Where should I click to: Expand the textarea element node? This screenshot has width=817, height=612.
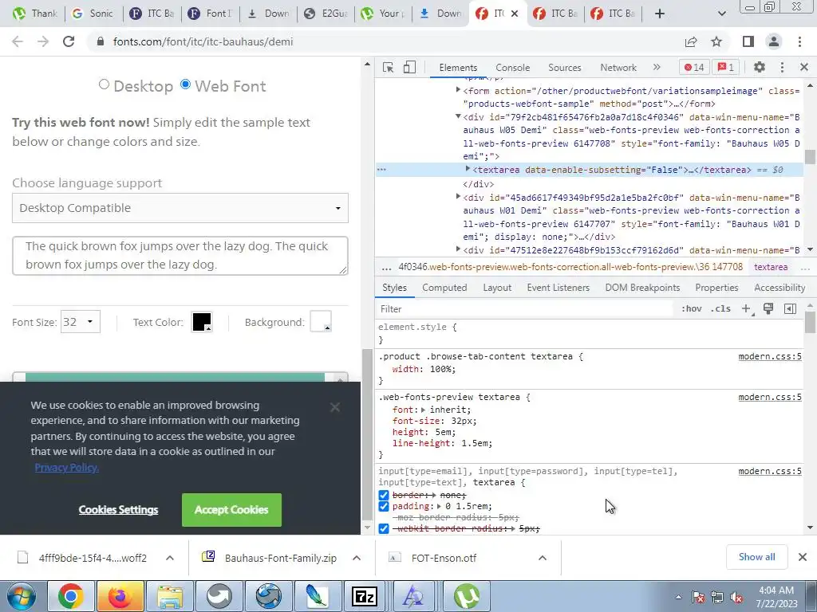468,169
